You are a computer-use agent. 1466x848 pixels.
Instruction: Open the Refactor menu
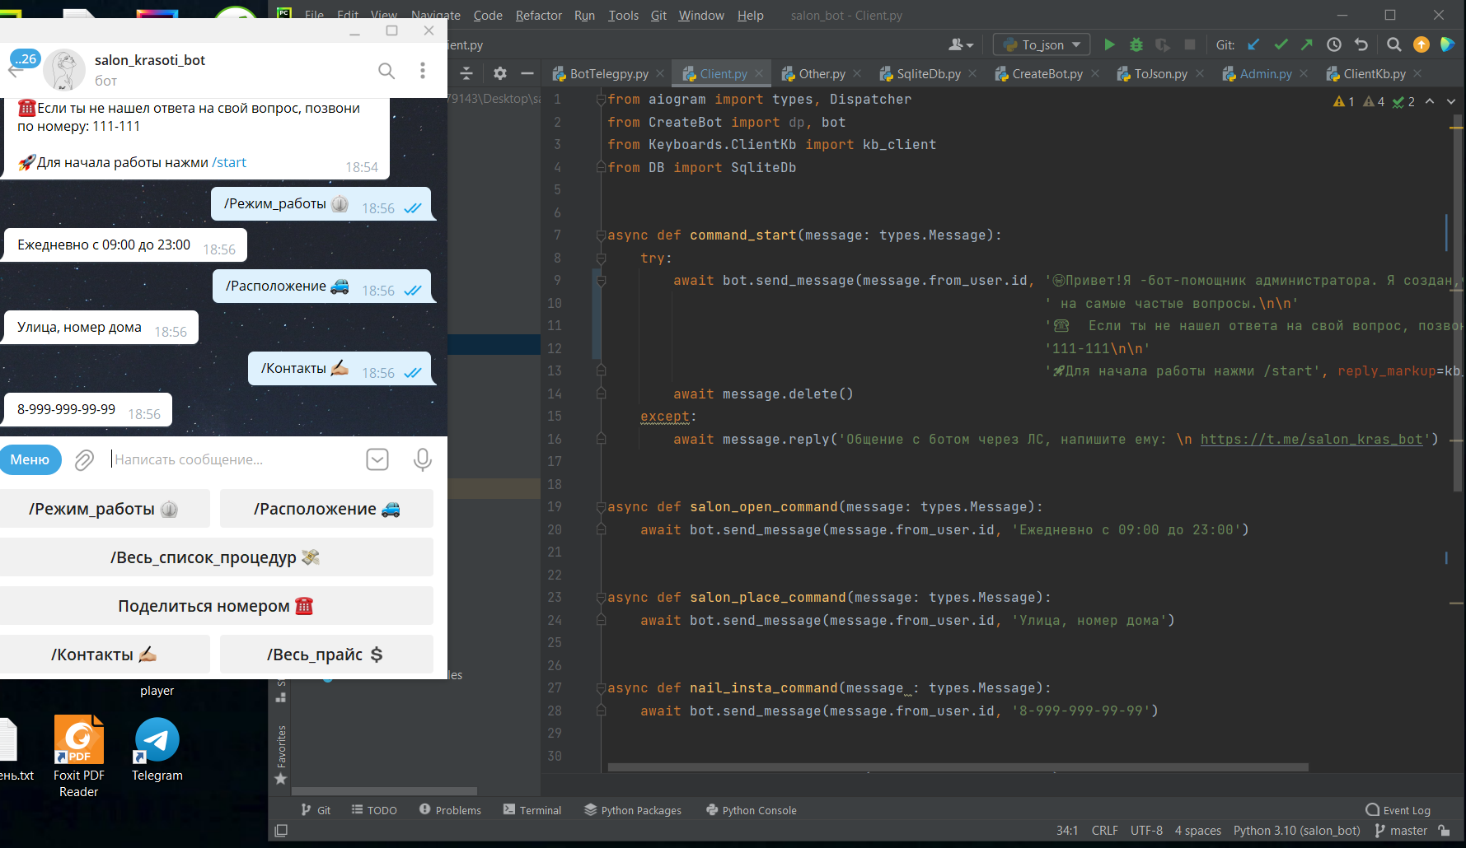538,15
